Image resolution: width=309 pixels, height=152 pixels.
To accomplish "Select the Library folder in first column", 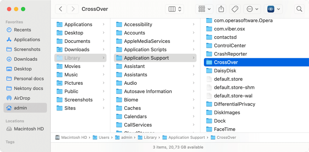I will point(81,58).
